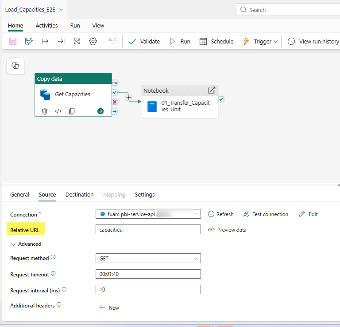Click the On success green checkmark output
Screen dimensions: 340x327
[115, 92]
